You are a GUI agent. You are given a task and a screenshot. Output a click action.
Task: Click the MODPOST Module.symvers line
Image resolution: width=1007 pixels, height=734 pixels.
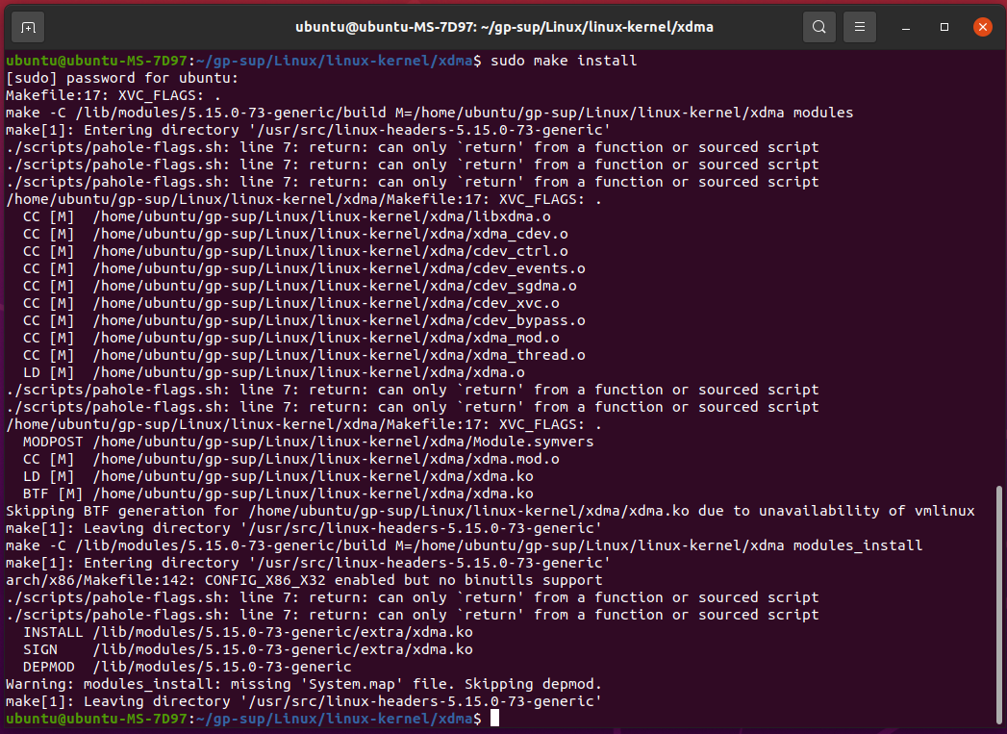click(x=309, y=442)
